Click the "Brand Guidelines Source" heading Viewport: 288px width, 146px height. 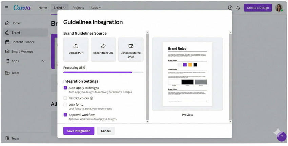85,33
